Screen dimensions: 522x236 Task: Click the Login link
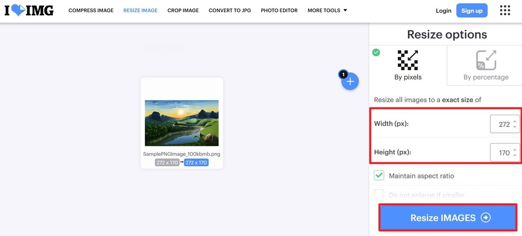coord(444,11)
